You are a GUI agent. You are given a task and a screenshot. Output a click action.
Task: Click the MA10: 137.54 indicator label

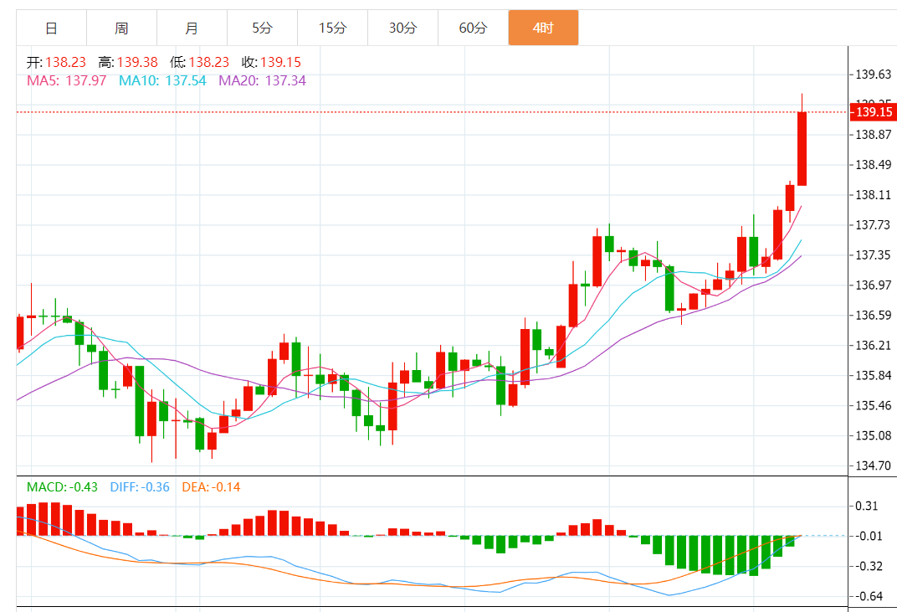(x=162, y=80)
